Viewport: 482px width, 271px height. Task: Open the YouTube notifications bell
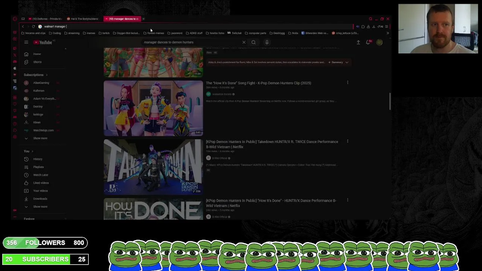368,42
